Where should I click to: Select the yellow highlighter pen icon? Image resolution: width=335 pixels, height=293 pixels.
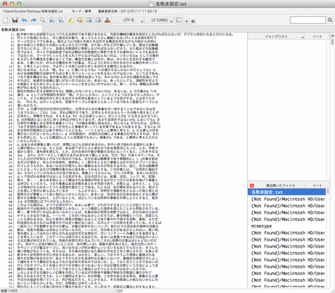tap(70, 20)
